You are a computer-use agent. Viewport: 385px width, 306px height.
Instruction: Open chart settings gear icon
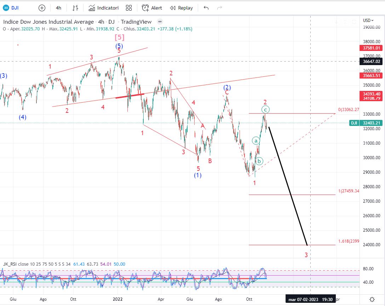(x=372, y=299)
